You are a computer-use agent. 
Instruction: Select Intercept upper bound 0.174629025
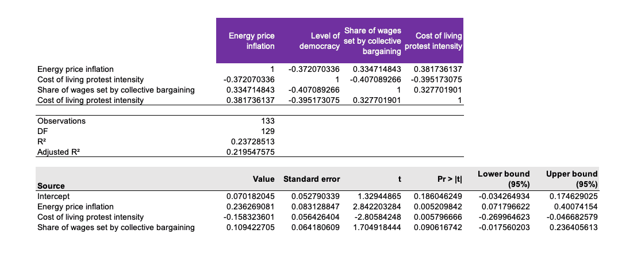pos(573,196)
